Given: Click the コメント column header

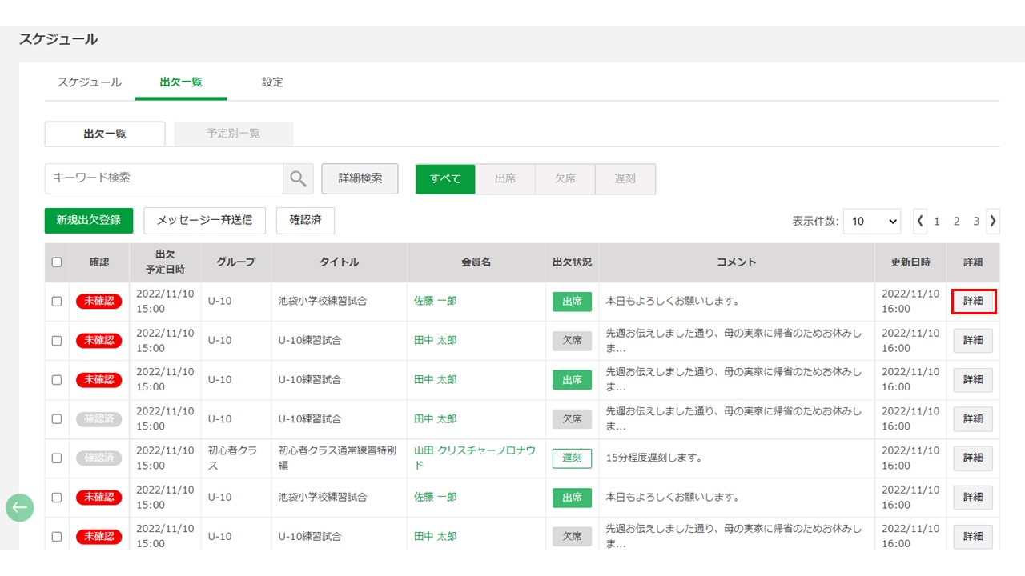Looking at the screenshot, I should pos(737,262).
